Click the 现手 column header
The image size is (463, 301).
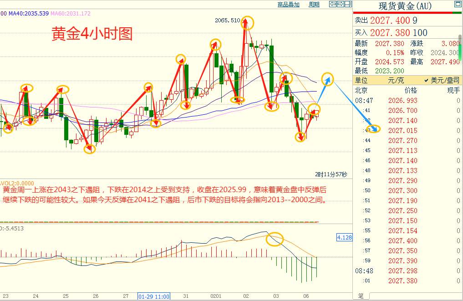[453, 90]
